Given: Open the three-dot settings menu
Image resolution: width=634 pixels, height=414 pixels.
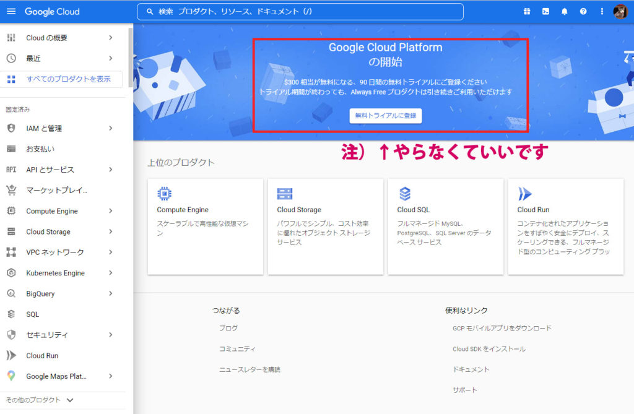Looking at the screenshot, I should coord(602,11).
